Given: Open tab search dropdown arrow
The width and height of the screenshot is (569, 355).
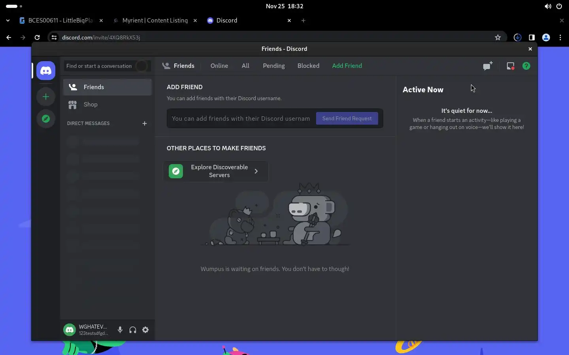Looking at the screenshot, I should [x=8, y=21].
